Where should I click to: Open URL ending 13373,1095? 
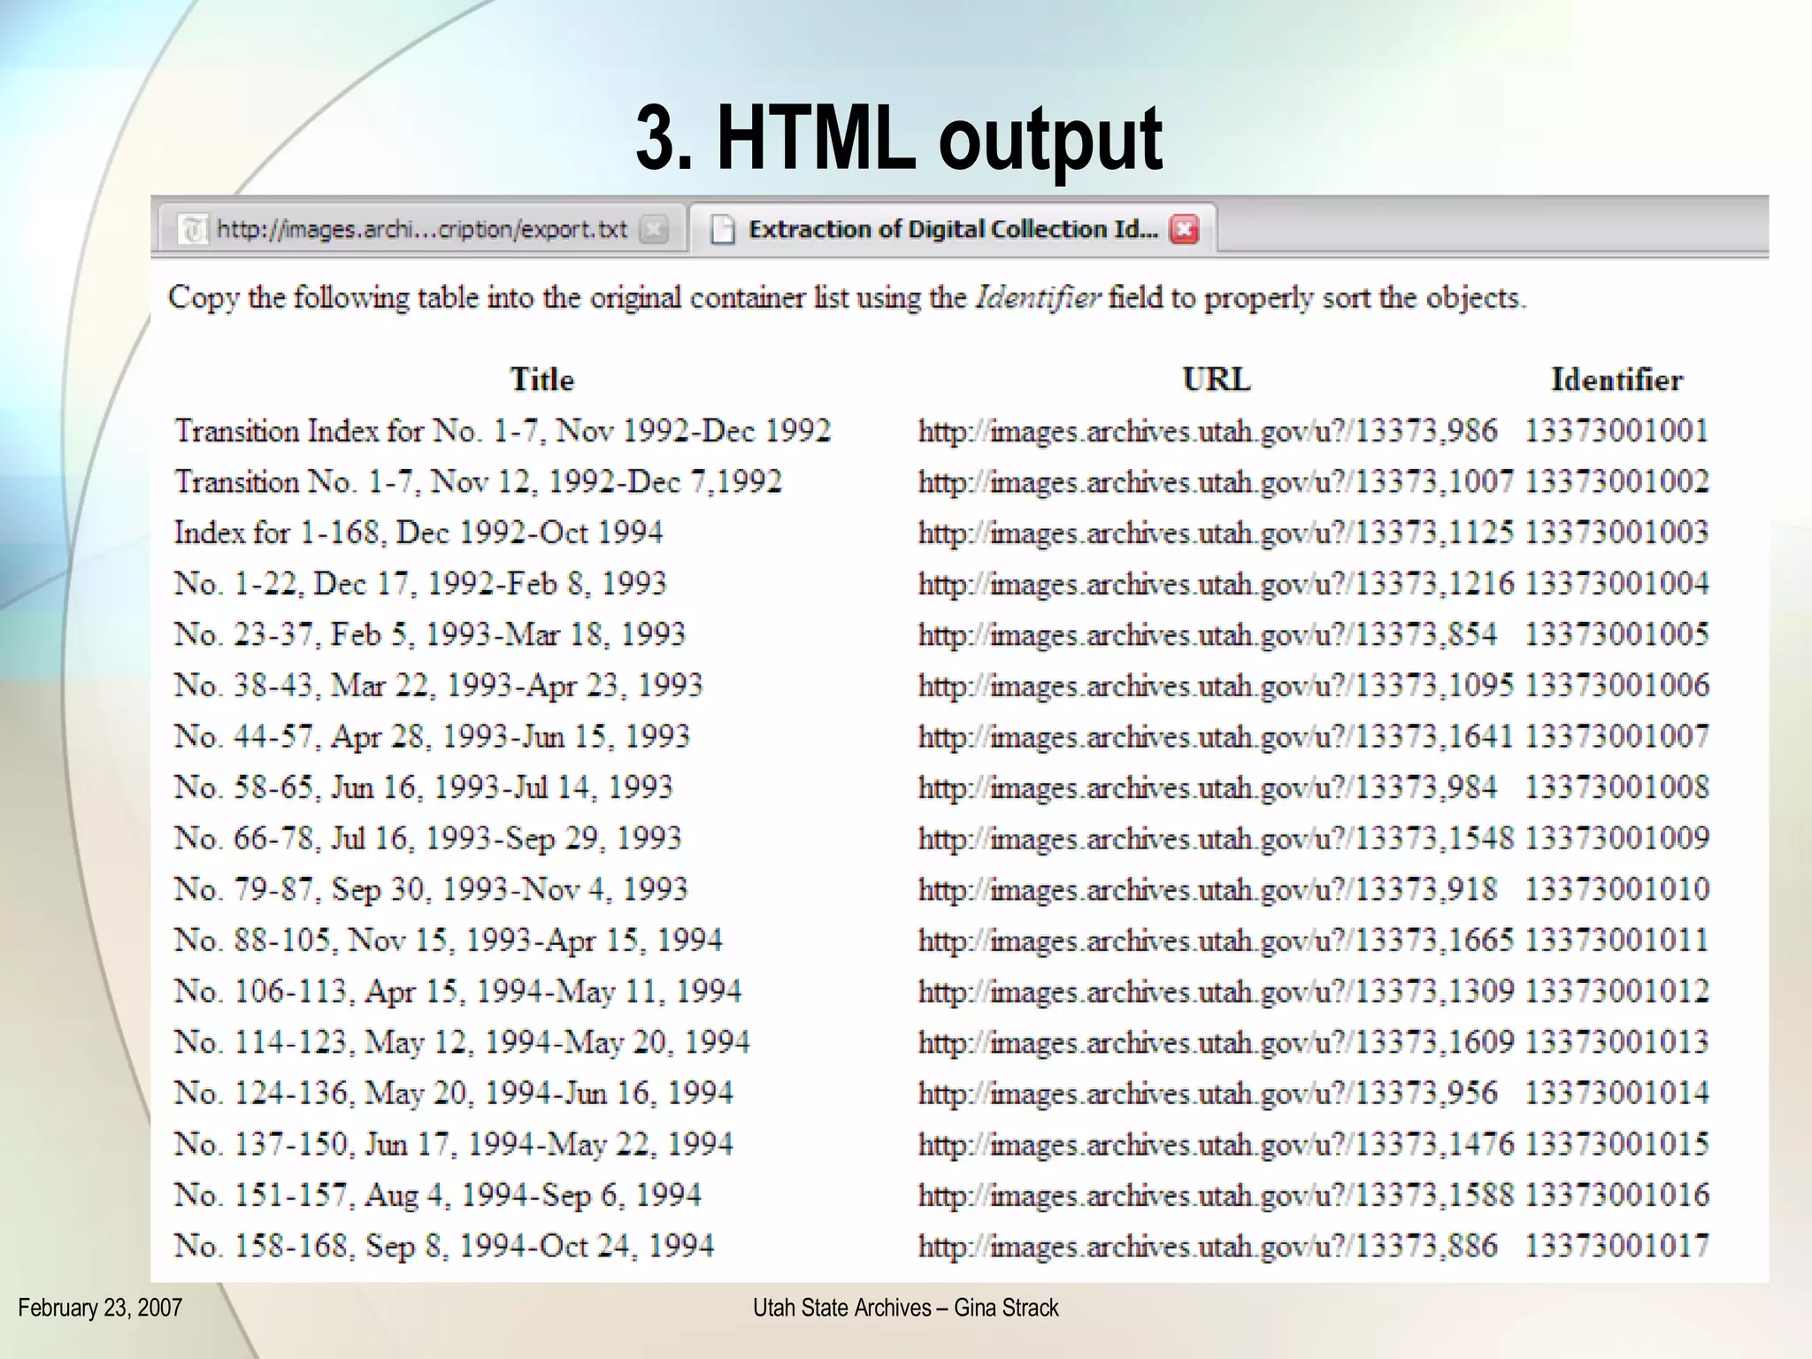[1216, 686]
